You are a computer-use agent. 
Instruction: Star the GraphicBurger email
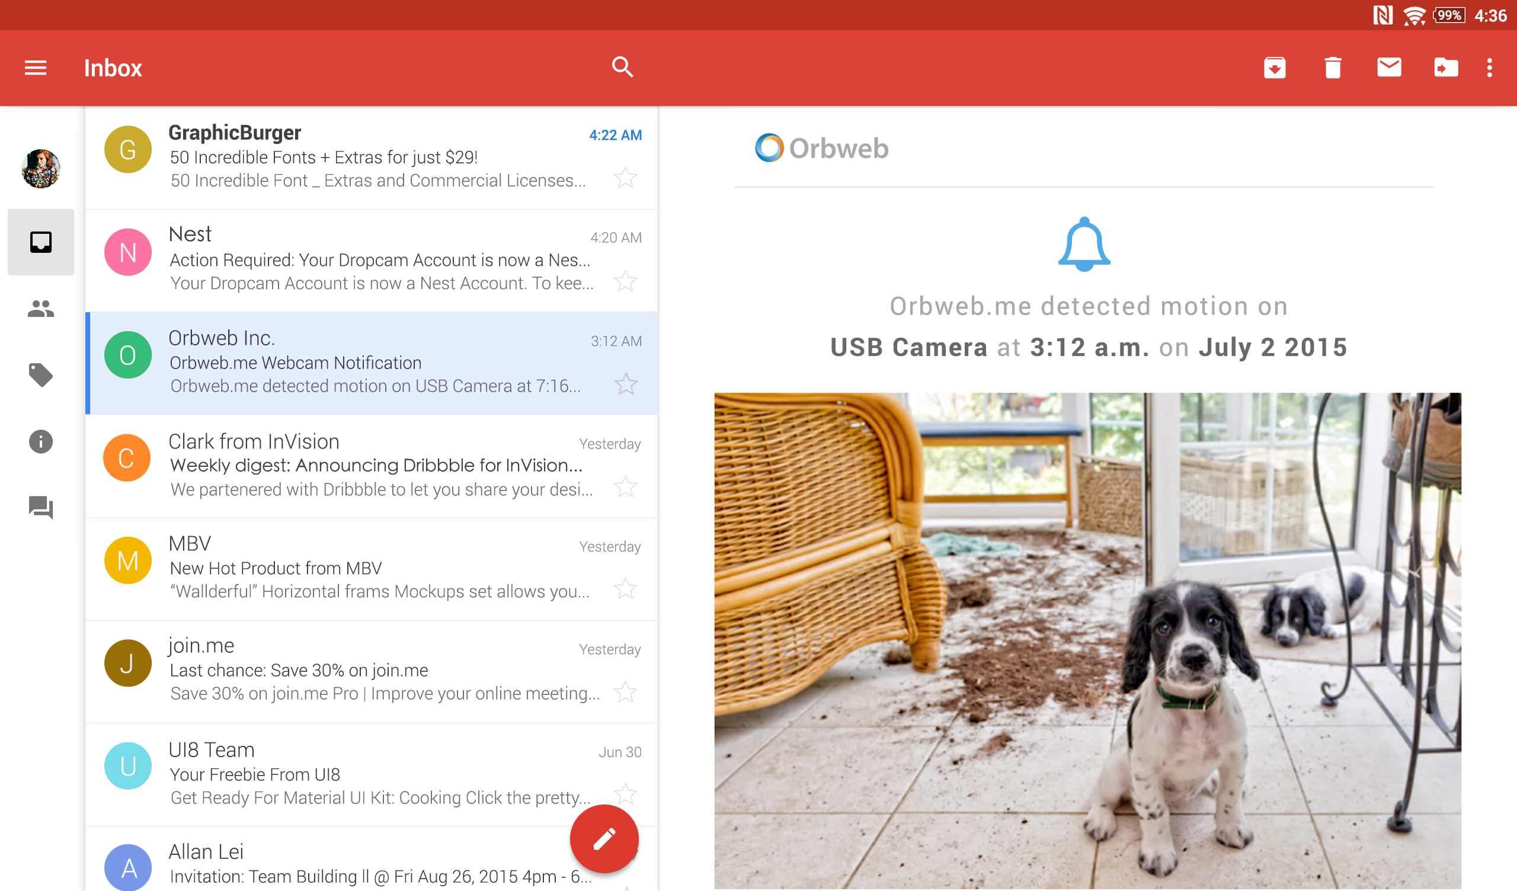coord(625,178)
